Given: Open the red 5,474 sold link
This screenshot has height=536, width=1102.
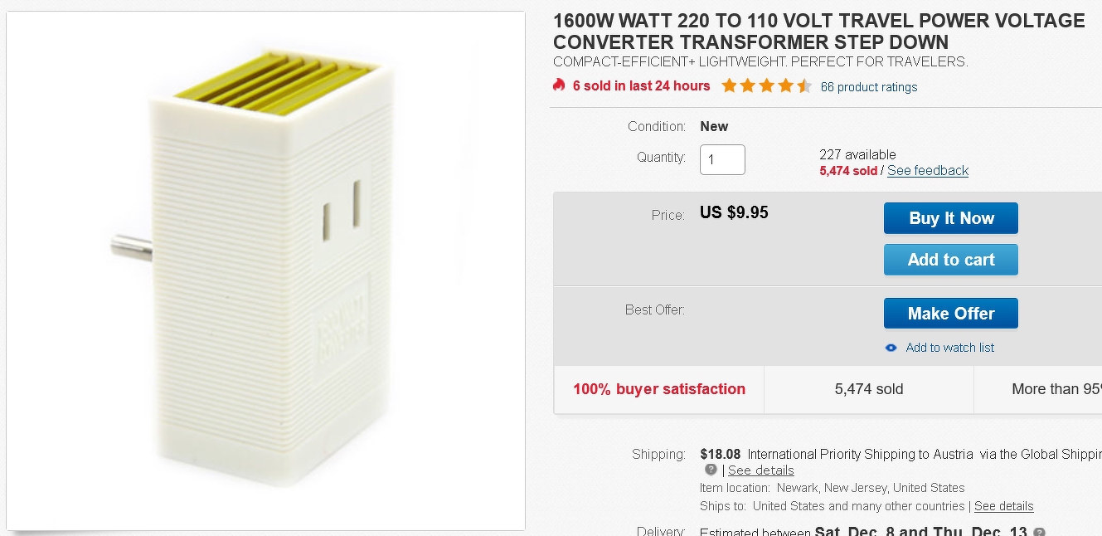Looking at the screenshot, I should [x=848, y=171].
